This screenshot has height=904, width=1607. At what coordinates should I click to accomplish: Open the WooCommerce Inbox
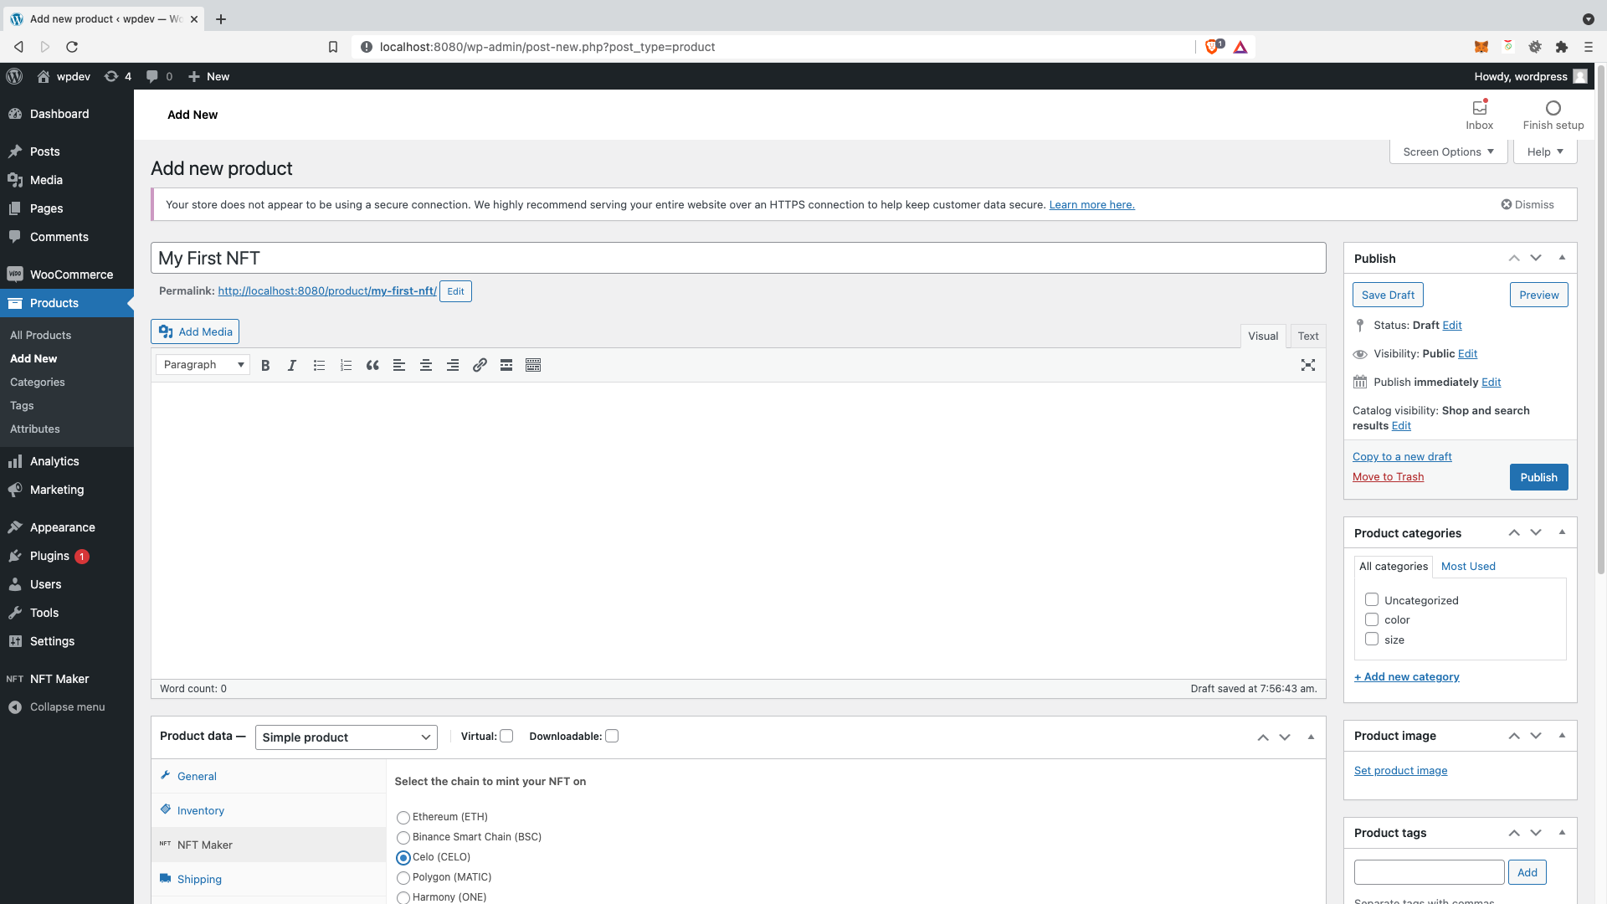tap(1479, 115)
